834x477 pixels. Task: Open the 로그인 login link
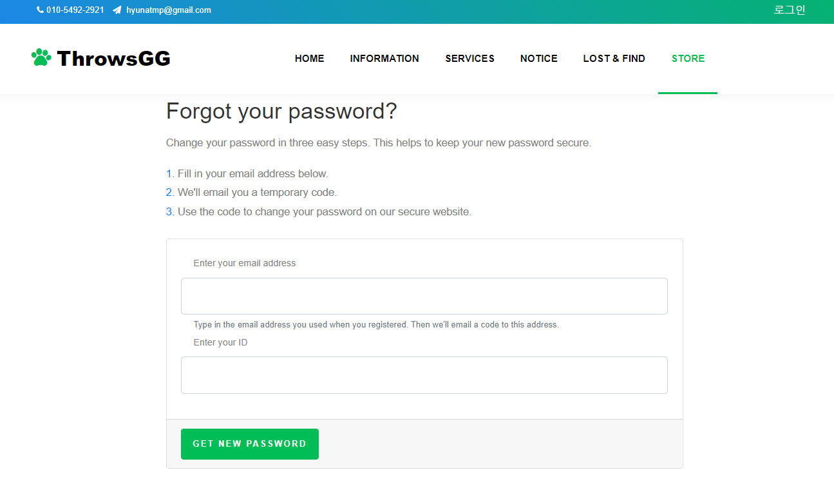tap(790, 10)
